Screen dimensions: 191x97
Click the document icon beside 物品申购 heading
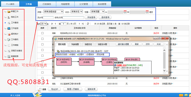(x=58, y=51)
